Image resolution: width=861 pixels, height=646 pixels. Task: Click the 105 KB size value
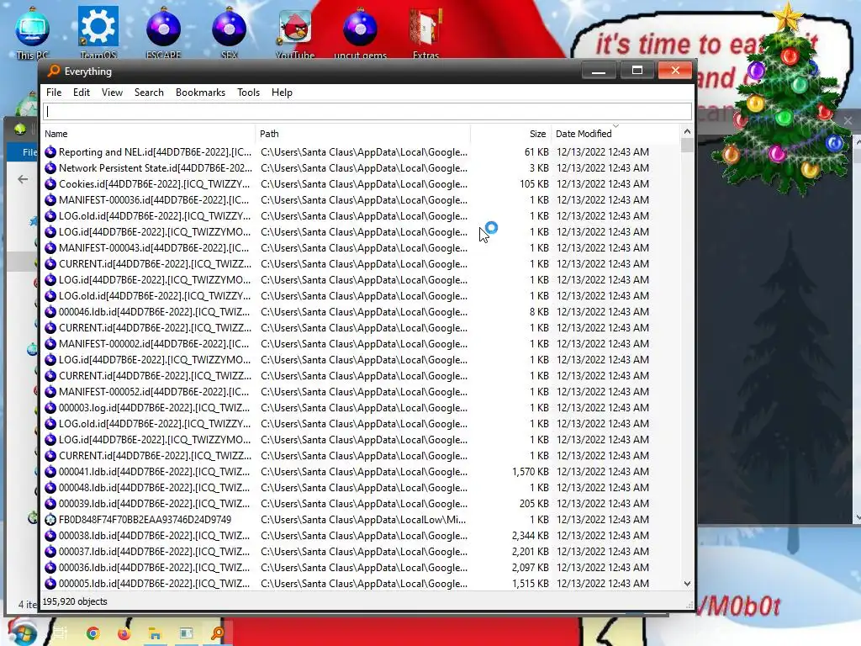pos(534,183)
